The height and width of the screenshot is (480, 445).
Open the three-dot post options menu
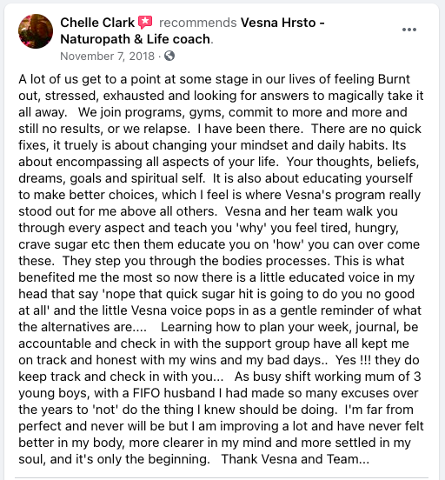[409, 30]
